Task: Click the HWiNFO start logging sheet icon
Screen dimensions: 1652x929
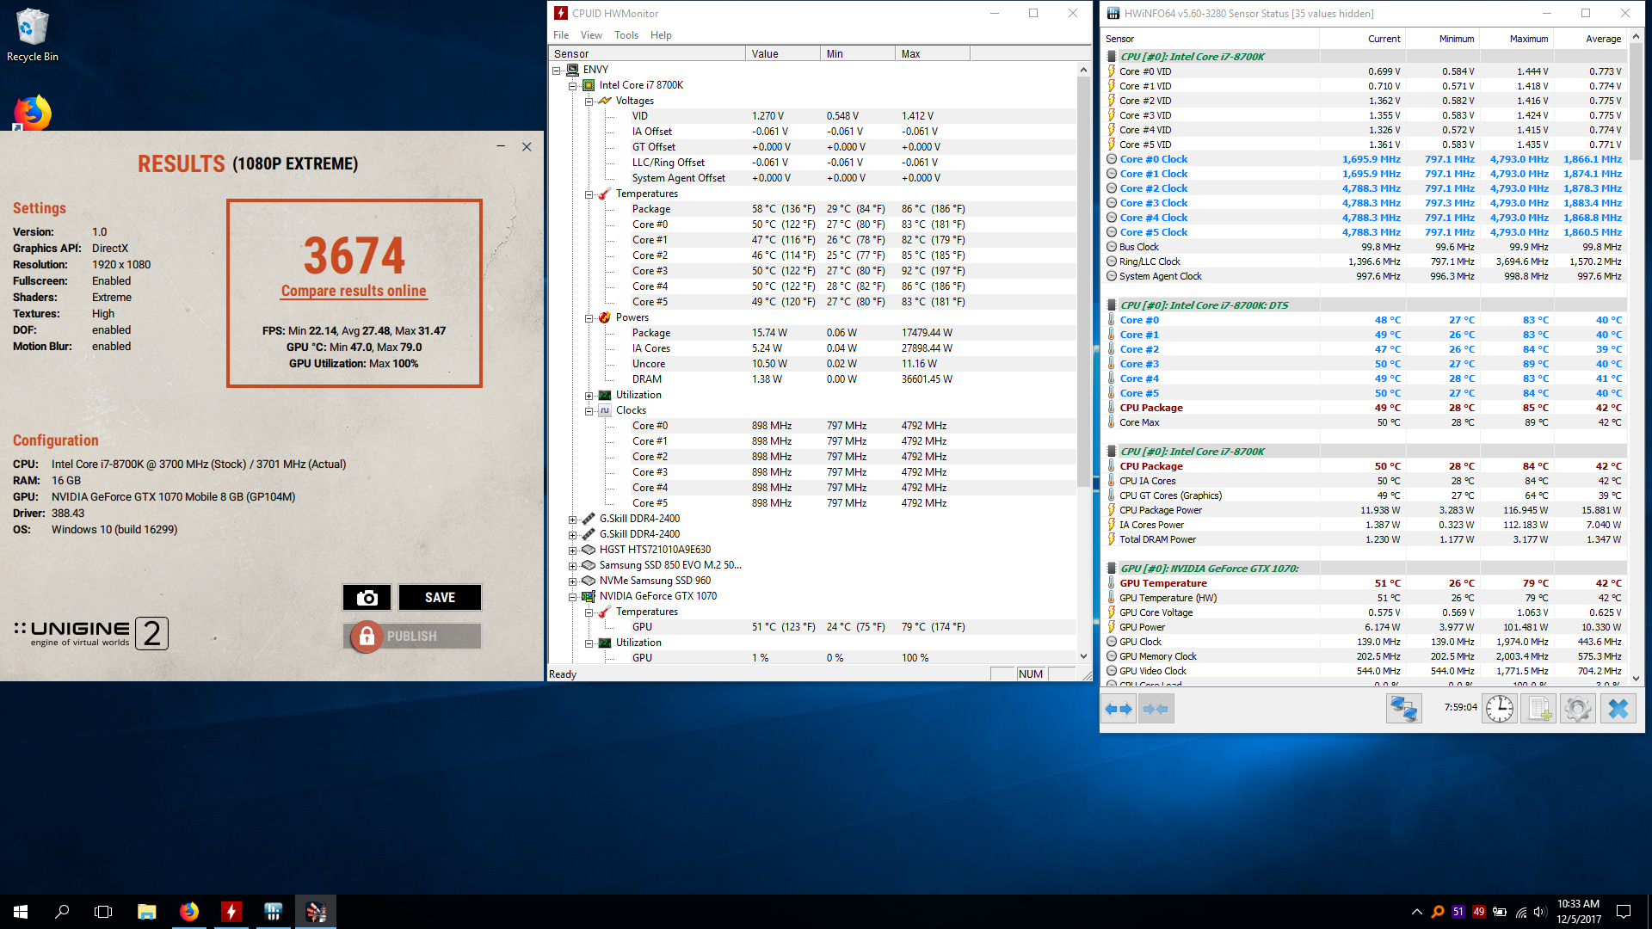Action: click(1538, 709)
